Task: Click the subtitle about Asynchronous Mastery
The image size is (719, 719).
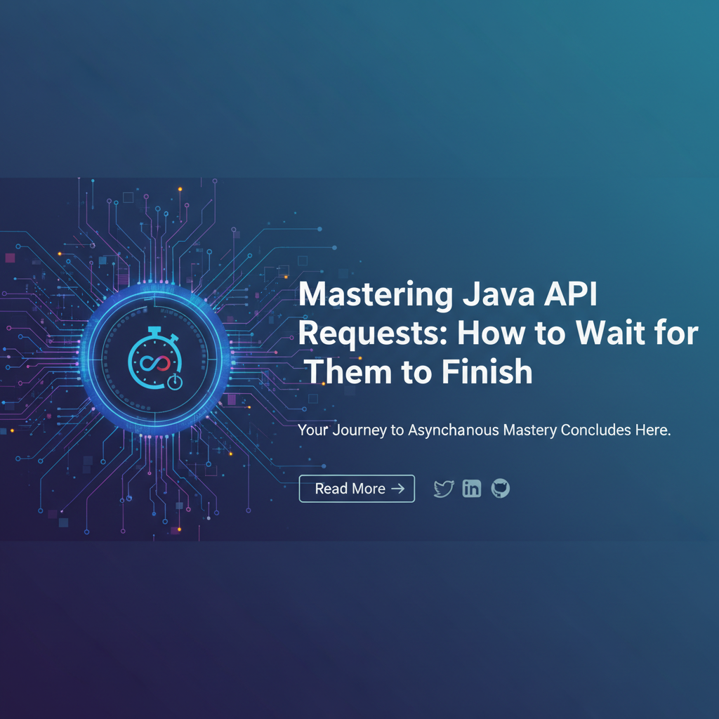Action: tap(484, 430)
